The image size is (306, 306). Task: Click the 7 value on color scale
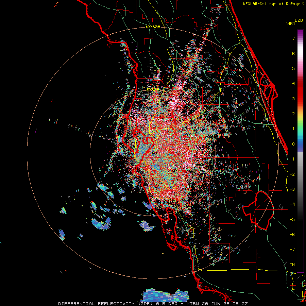click(293, 38)
